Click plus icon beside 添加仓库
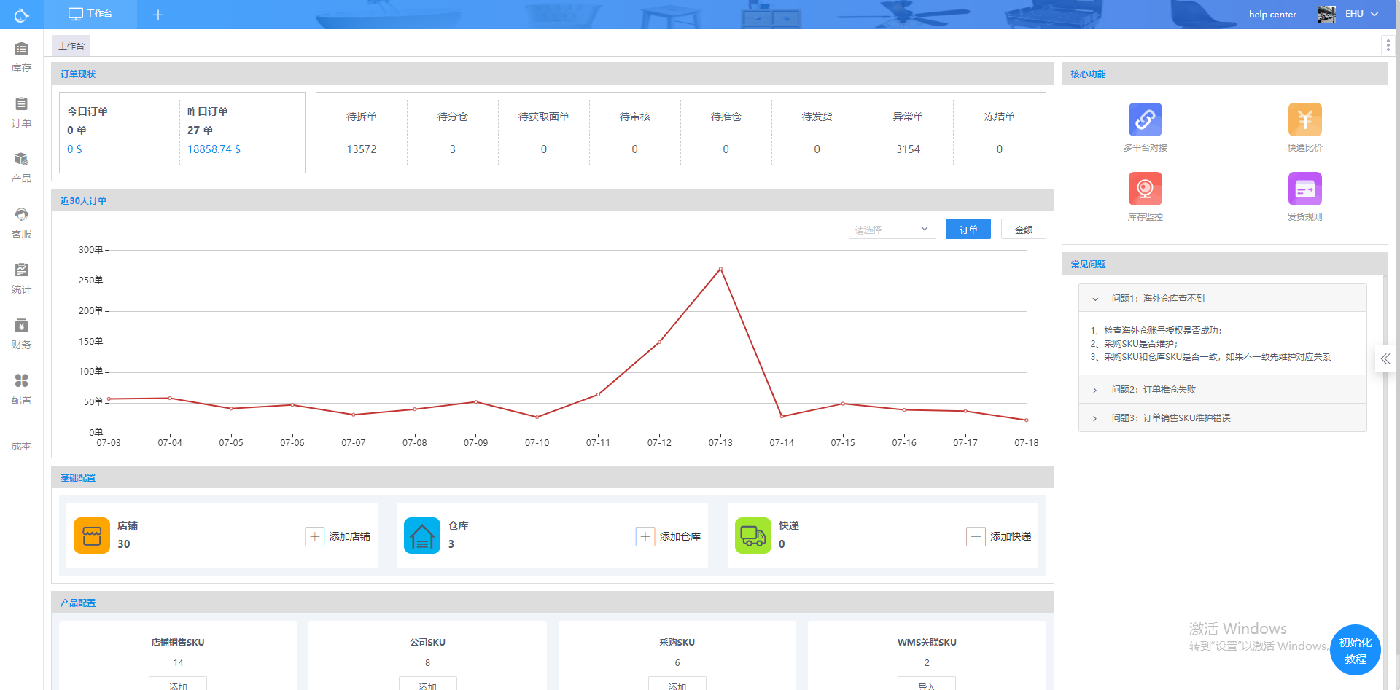 645,537
